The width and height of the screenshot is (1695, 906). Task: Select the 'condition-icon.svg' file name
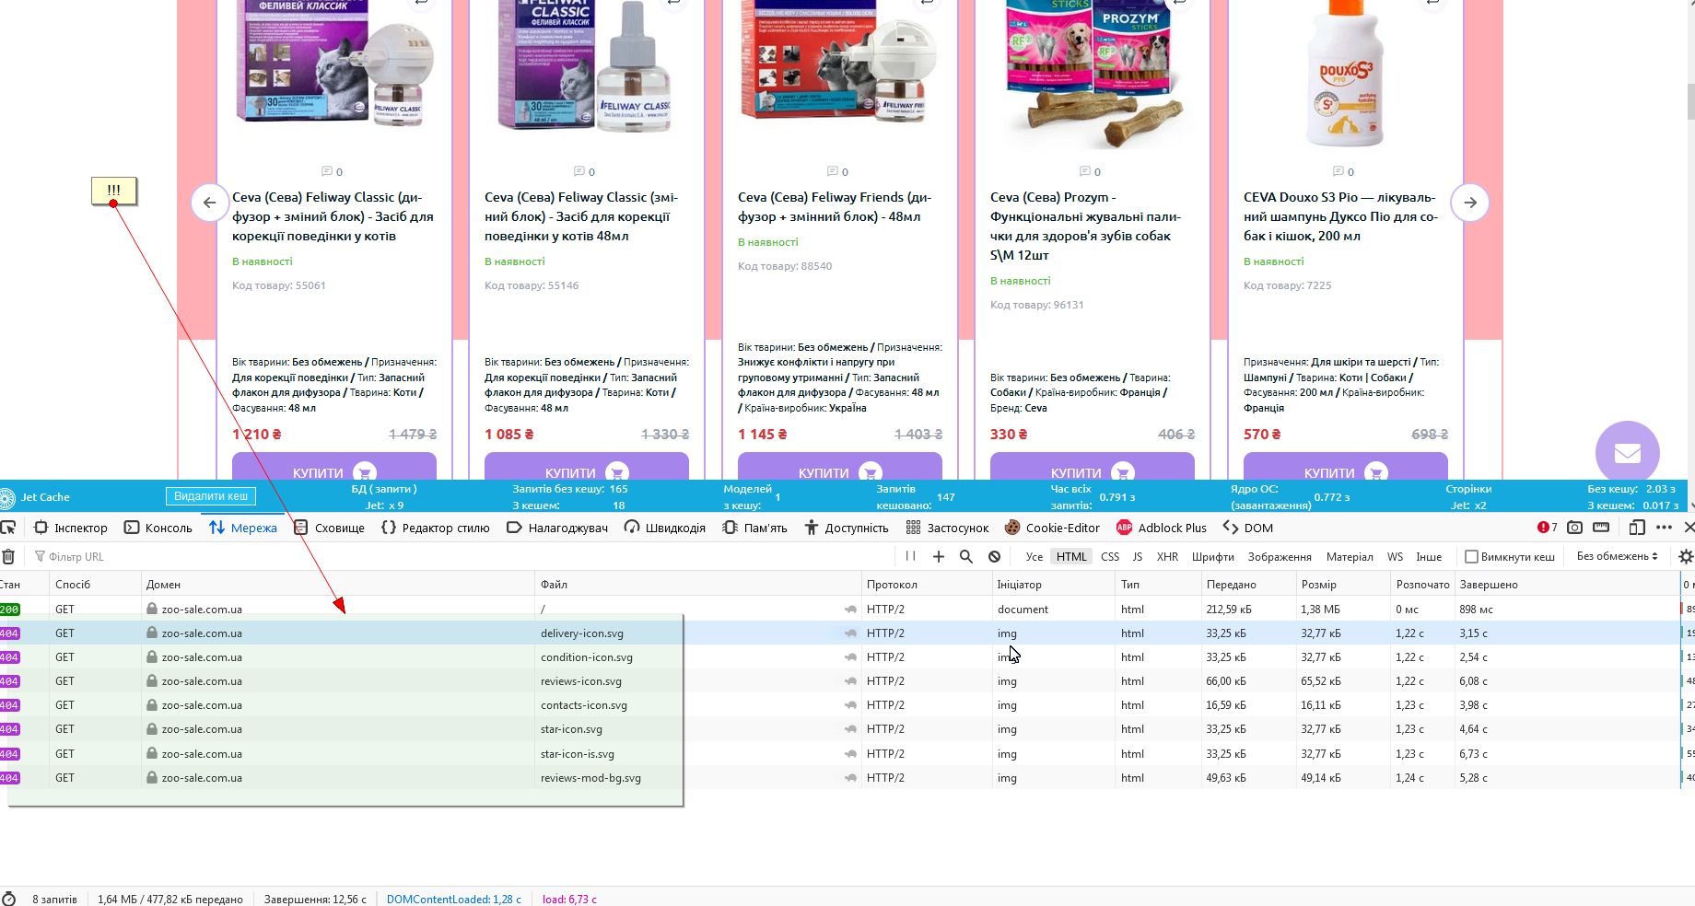pyautogui.click(x=587, y=657)
